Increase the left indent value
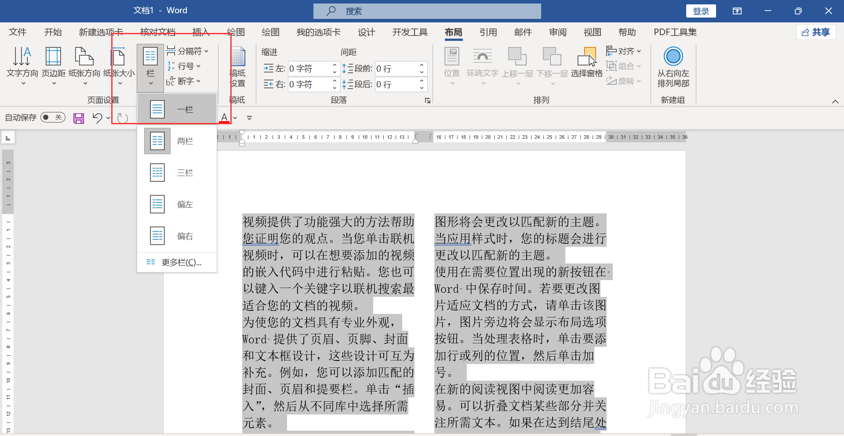The height and width of the screenshot is (436, 844). tap(335, 65)
